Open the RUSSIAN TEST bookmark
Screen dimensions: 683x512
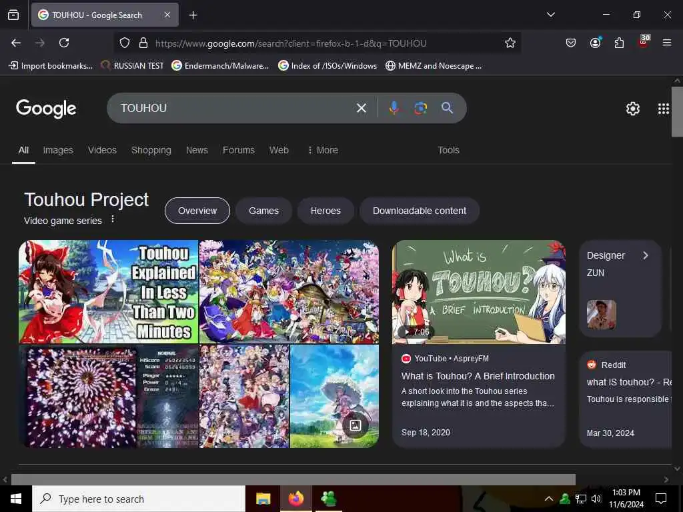pyautogui.click(x=133, y=66)
